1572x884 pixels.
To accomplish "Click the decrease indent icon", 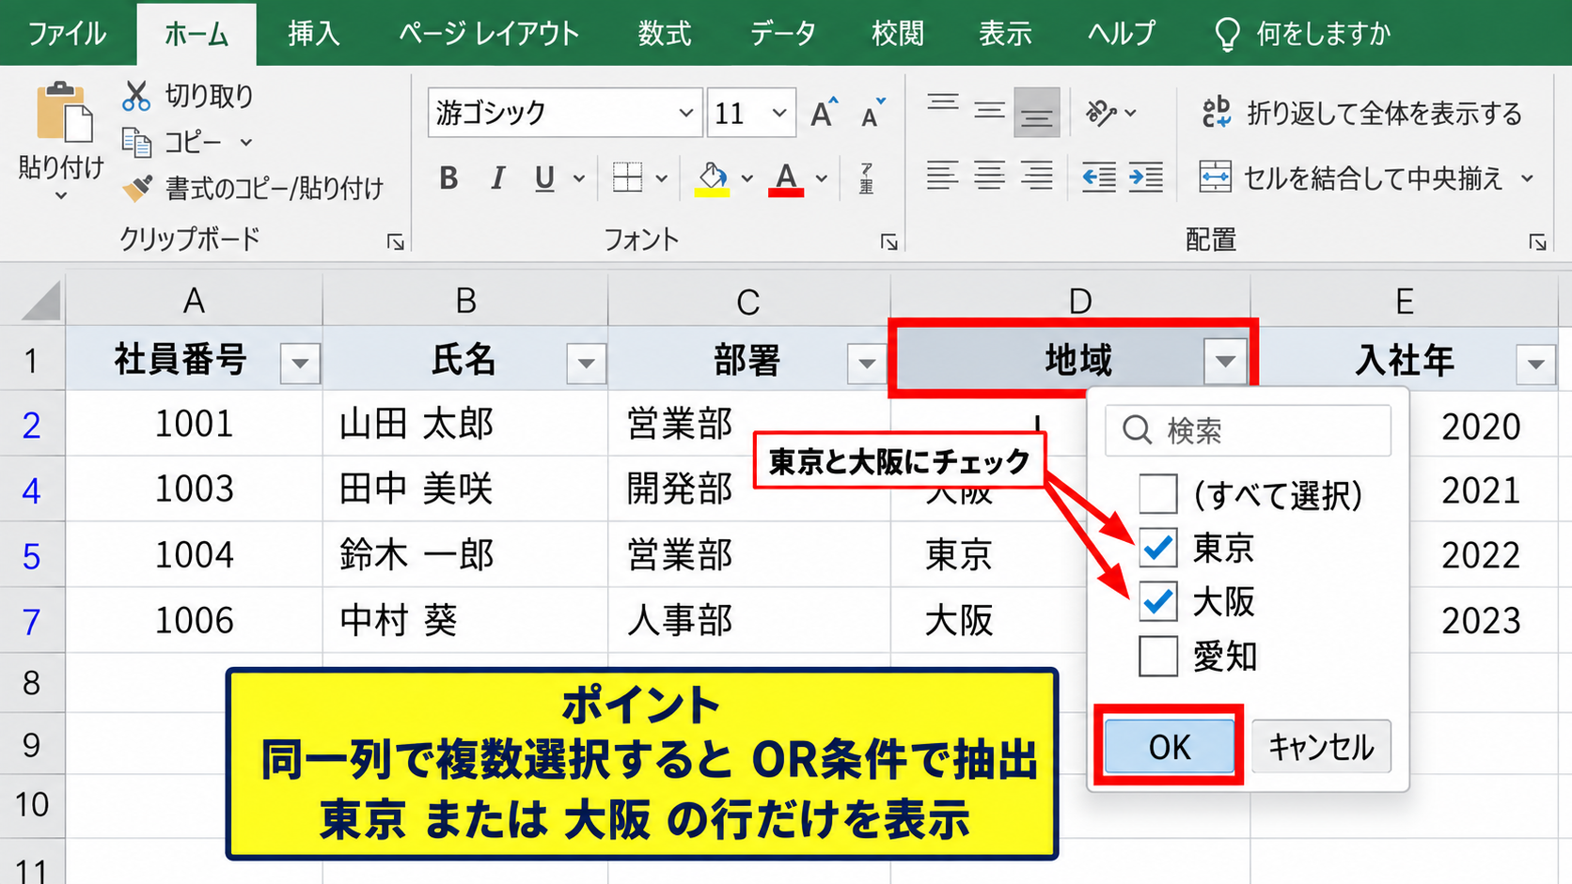I will tap(1098, 176).
